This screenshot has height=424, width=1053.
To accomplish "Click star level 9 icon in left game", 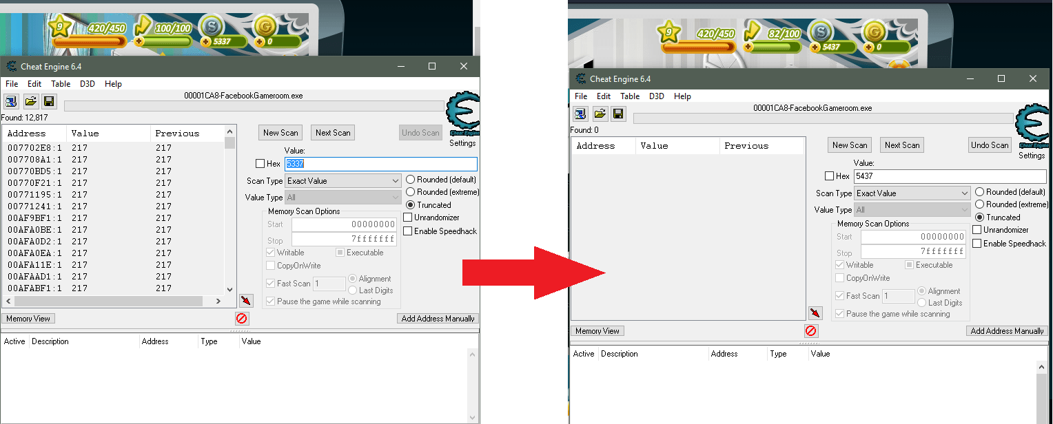I will (61, 28).
